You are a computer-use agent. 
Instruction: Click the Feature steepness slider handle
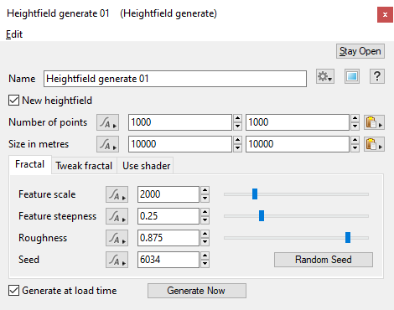click(x=262, y=216)
